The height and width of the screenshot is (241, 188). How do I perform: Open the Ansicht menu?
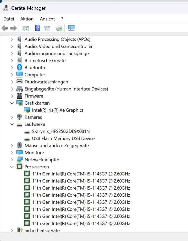[47, 19]
